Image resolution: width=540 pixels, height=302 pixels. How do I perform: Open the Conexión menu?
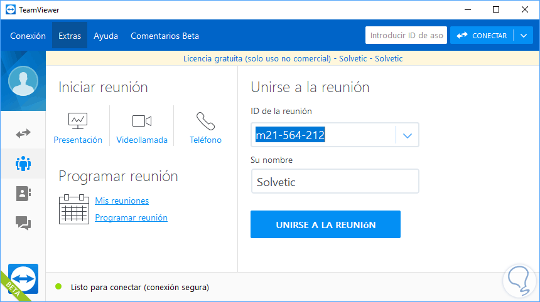(x=28, y=36)
